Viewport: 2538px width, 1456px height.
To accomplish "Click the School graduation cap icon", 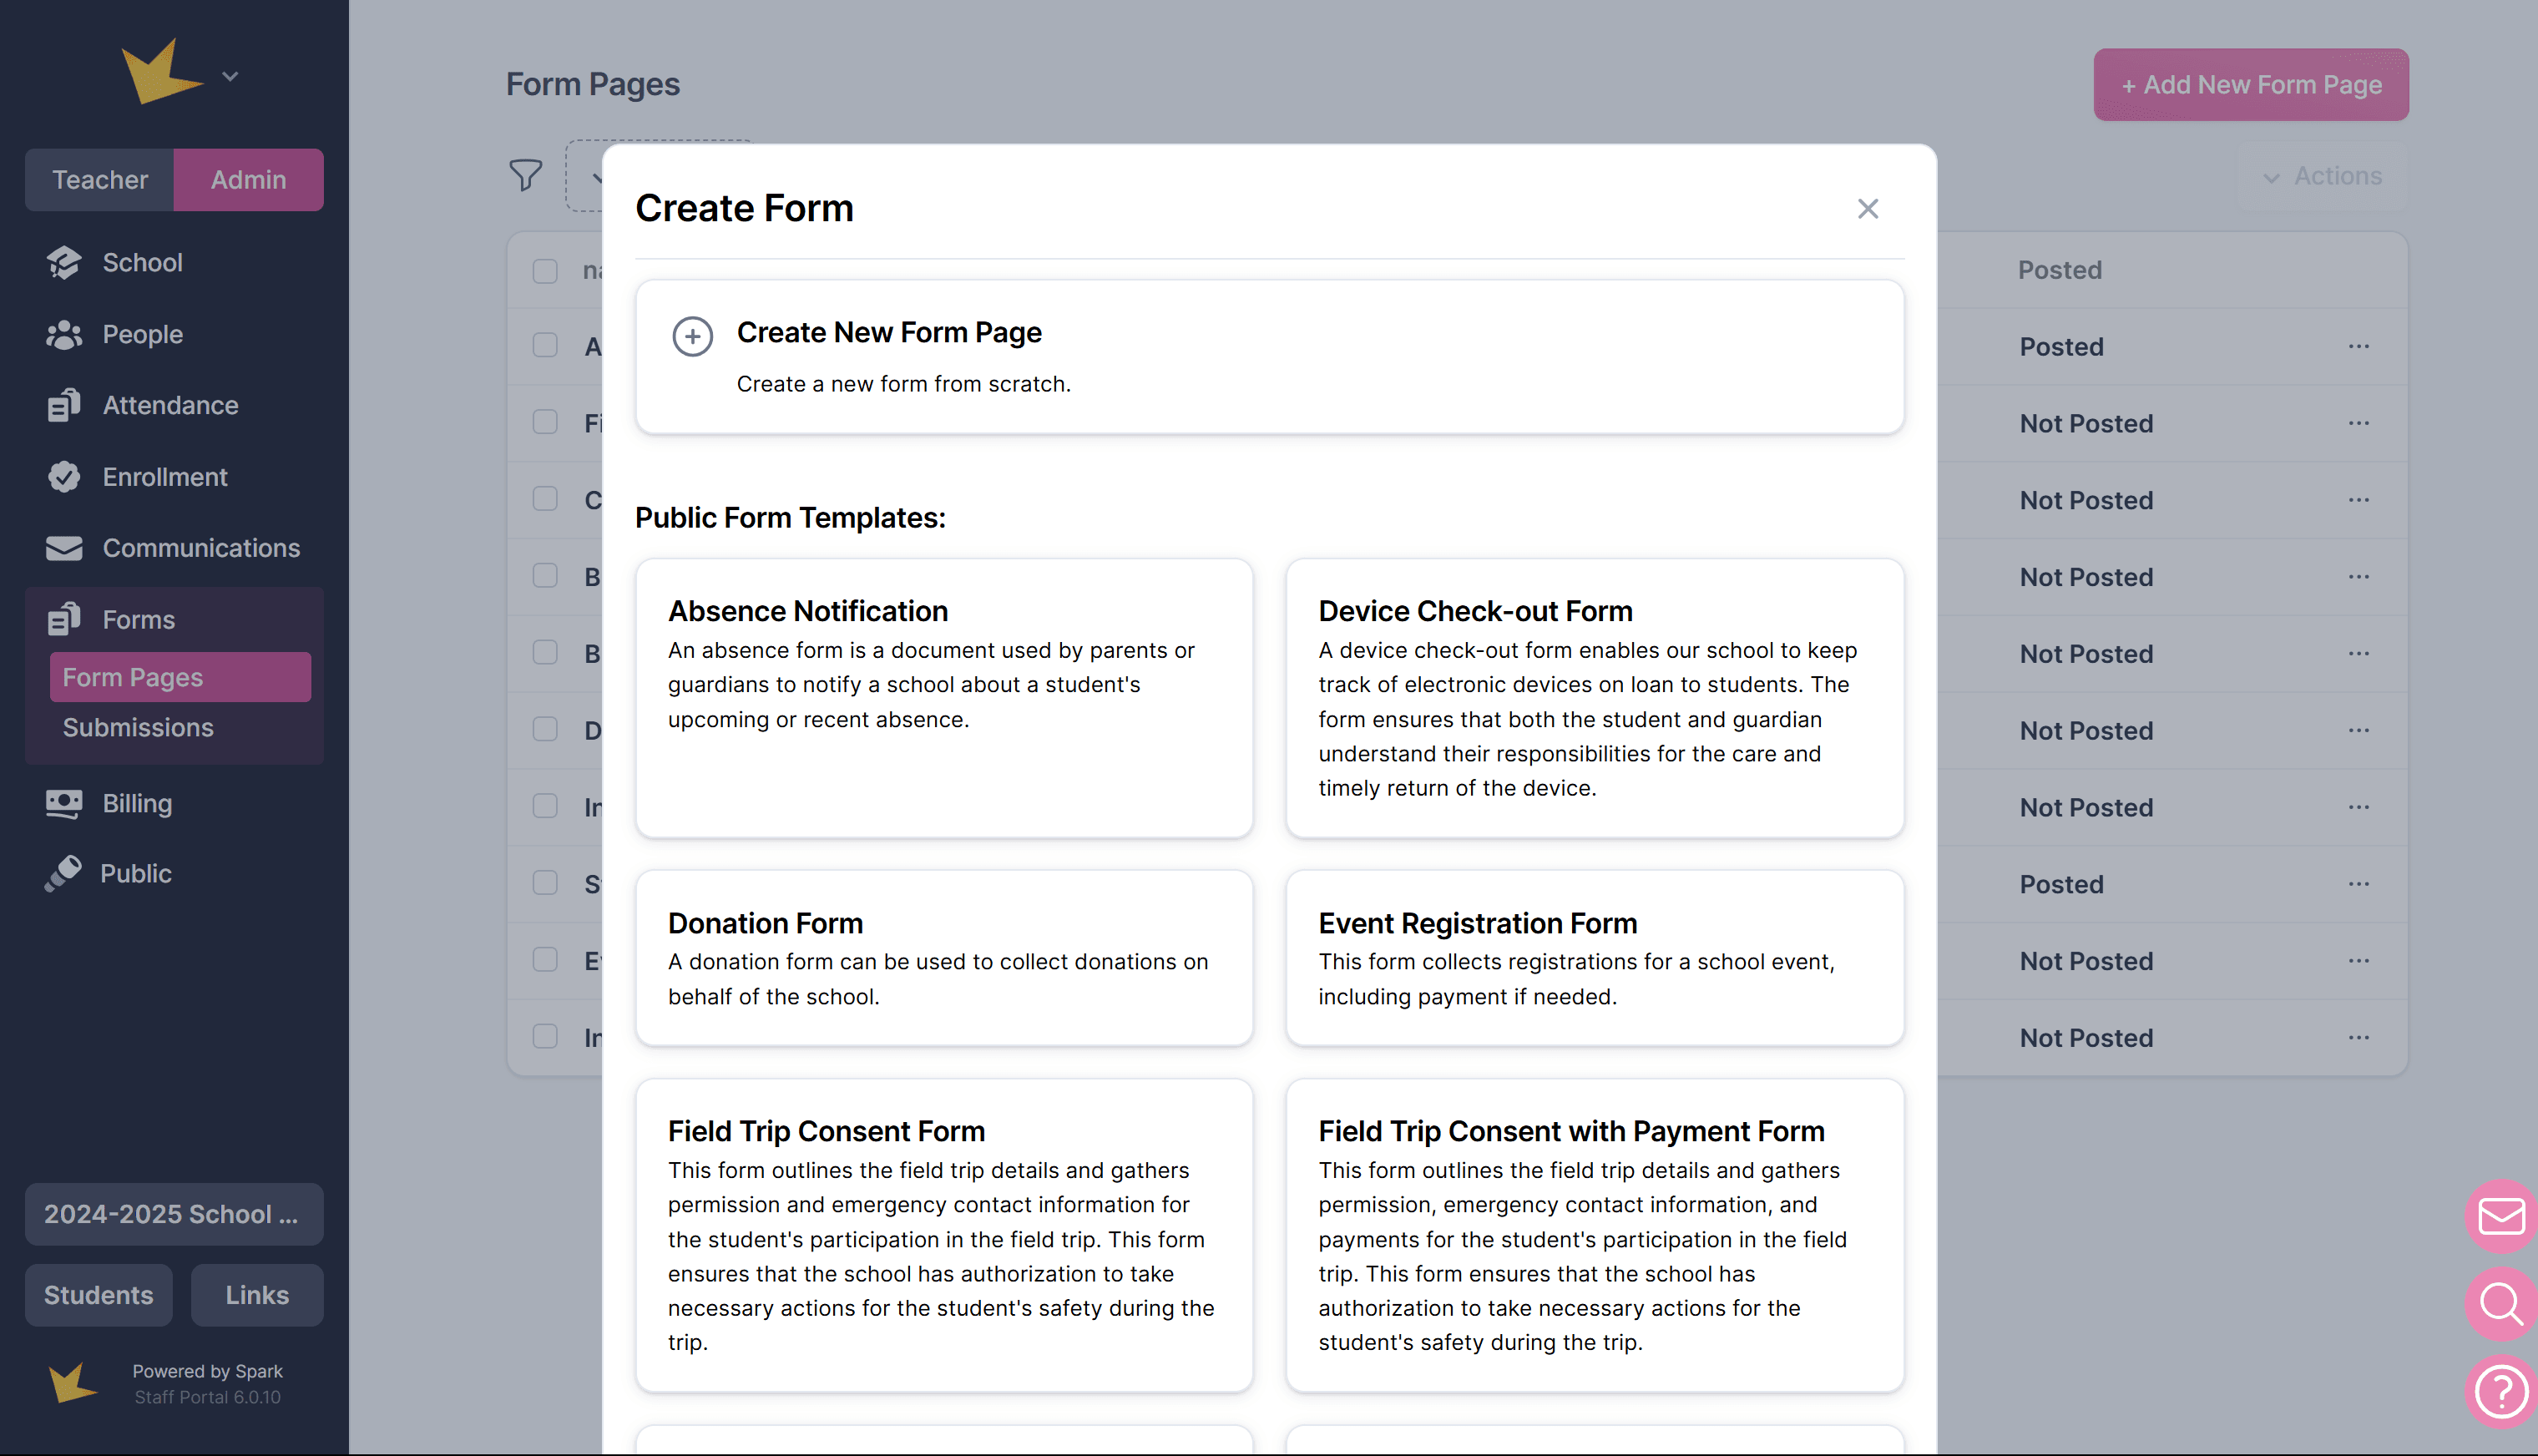I will [x=63, y=262].
